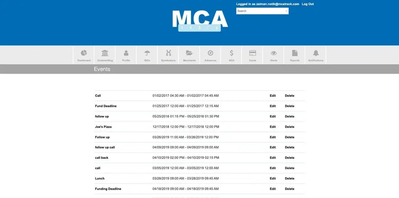
Task: Delete the 03/05/2019 call event
Action: tap(289, 168)
